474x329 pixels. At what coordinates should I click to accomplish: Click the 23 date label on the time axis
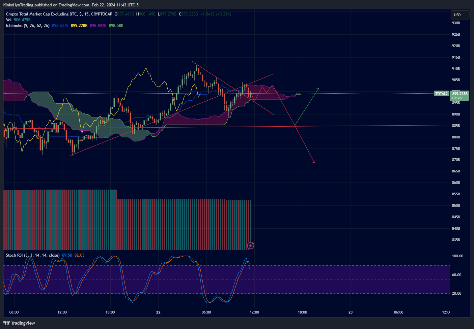pyautogui.click(x=351, y=312)
